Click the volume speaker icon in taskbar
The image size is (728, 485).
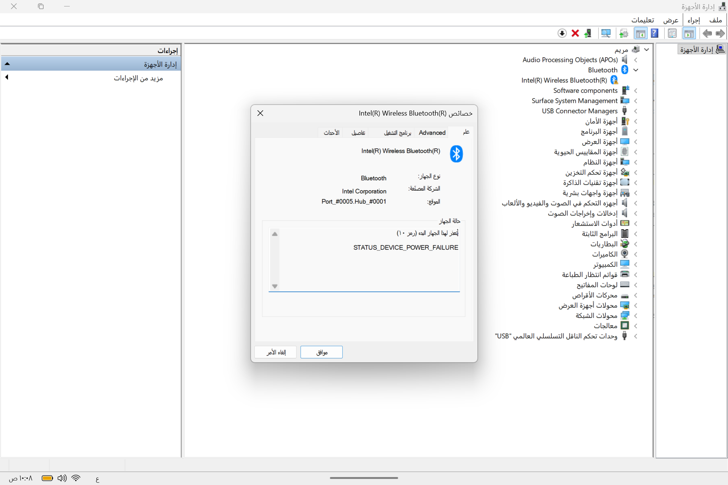62,478
